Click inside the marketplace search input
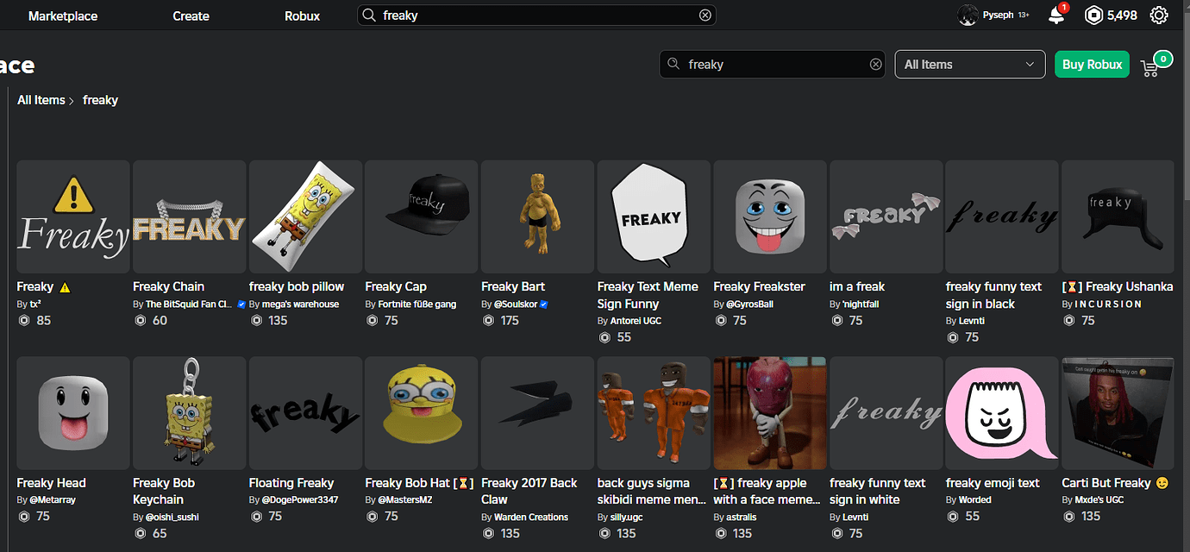 tap(776, 65)
